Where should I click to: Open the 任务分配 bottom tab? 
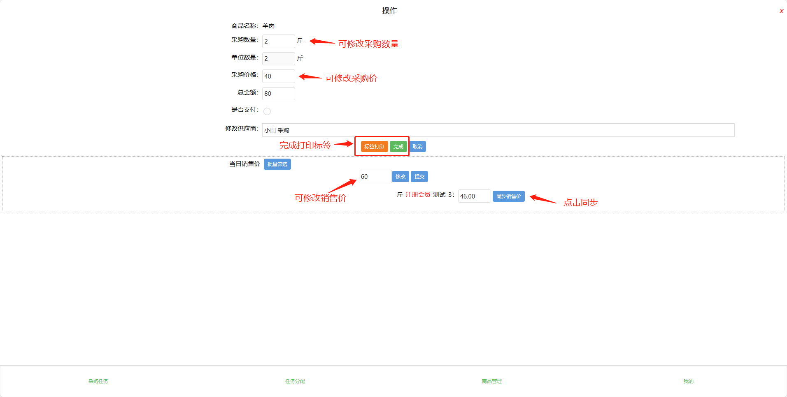point(295,381)
